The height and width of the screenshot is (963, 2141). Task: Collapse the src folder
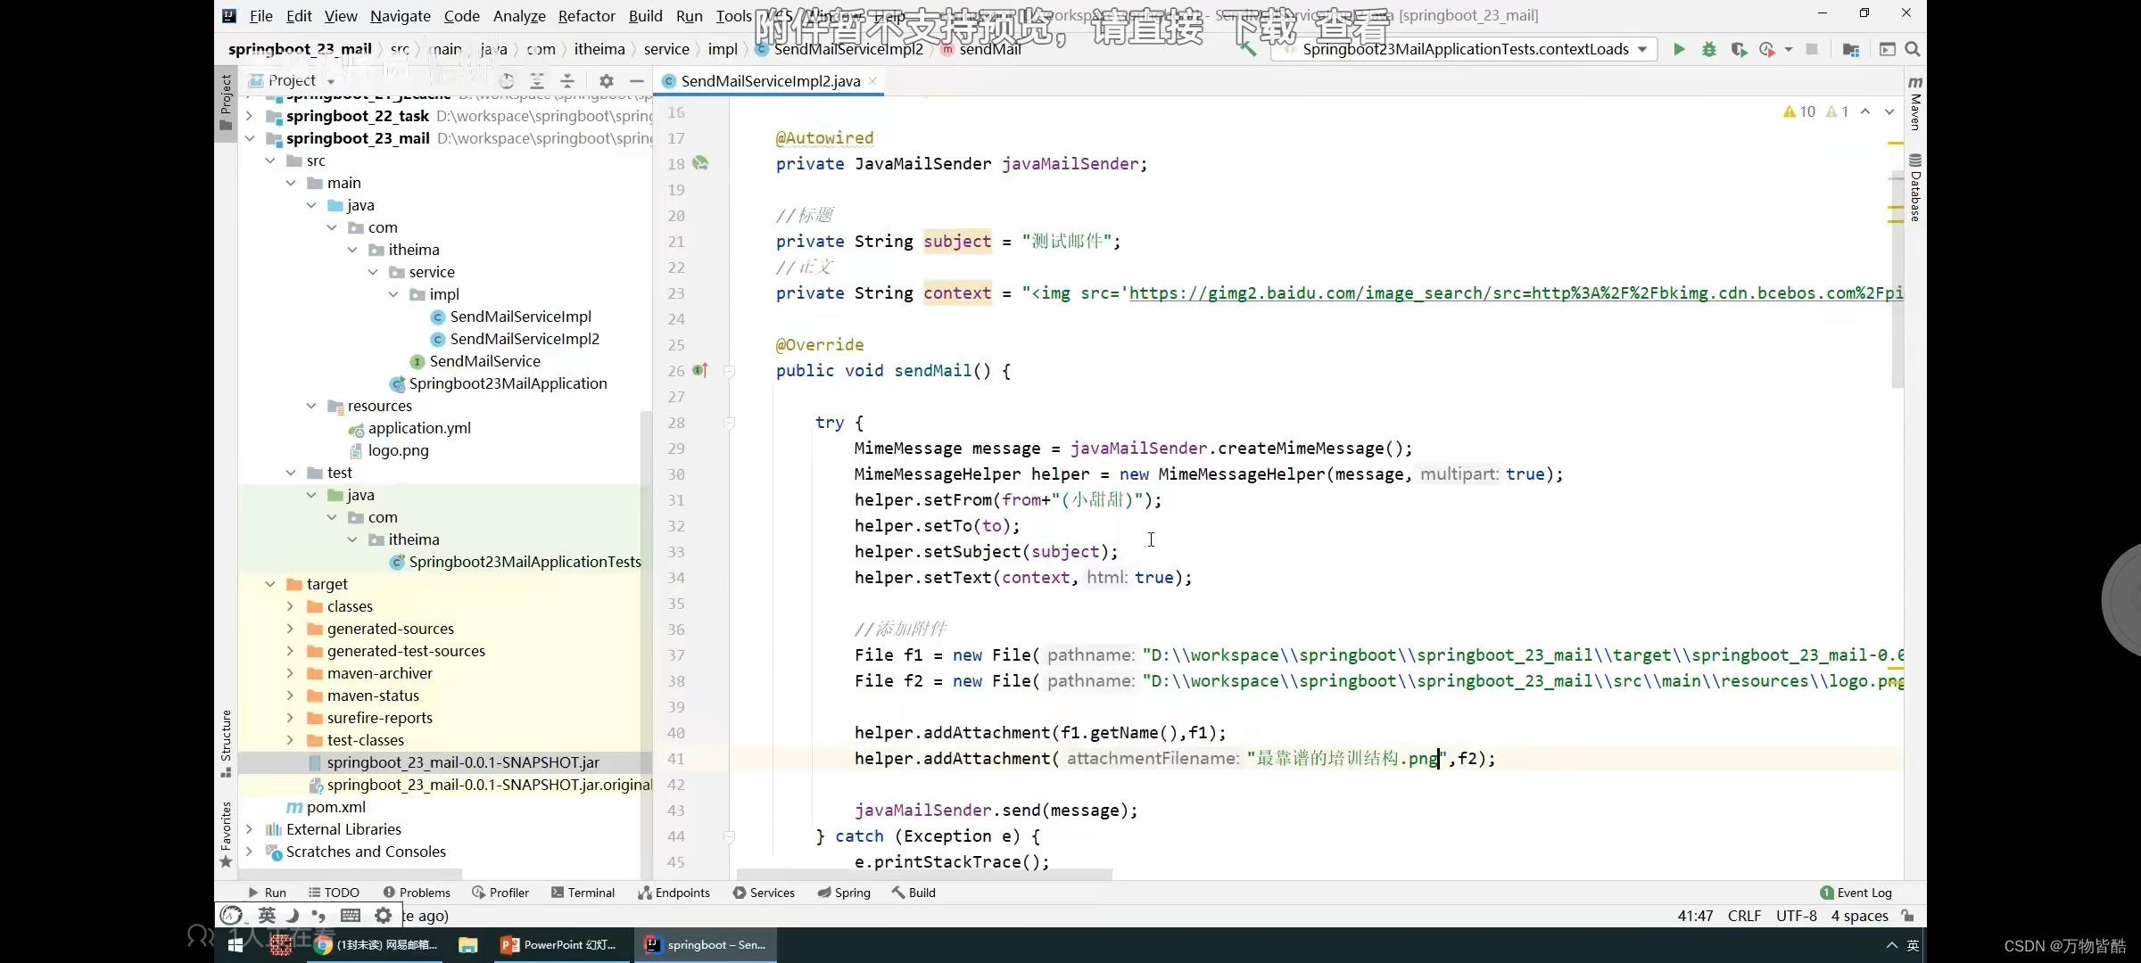tap(270, 160)
